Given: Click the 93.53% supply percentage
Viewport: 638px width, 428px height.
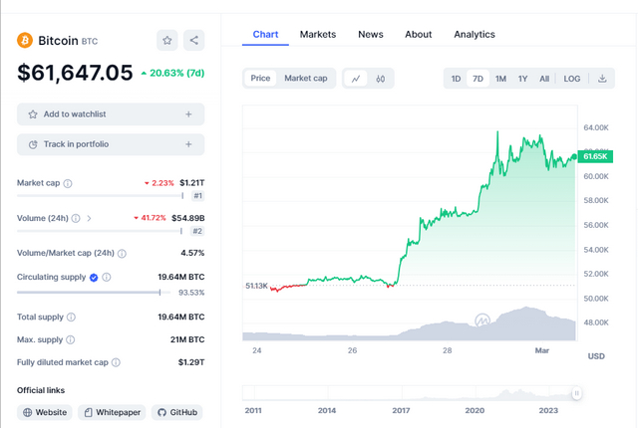Looking at the screenshot, I should [x=191, y=293].
